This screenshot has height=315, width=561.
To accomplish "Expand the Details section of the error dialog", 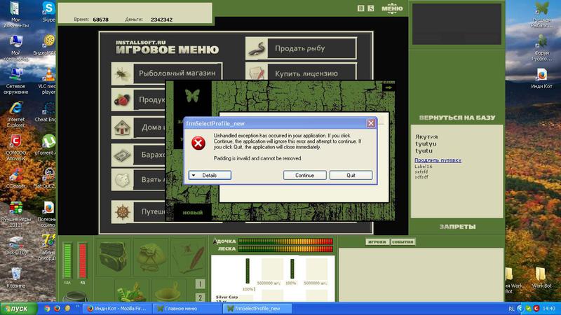I will point(210,176).
